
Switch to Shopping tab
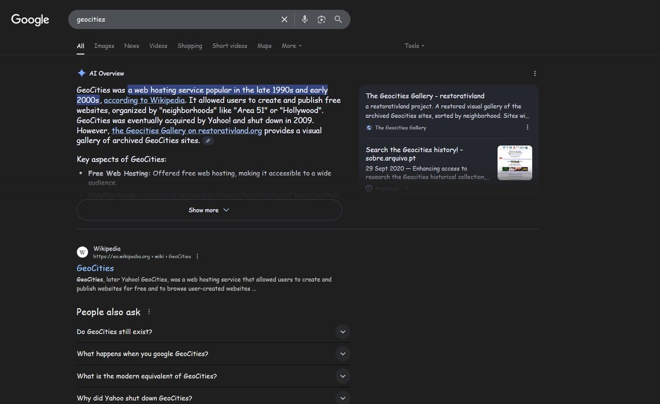[190, 46]
